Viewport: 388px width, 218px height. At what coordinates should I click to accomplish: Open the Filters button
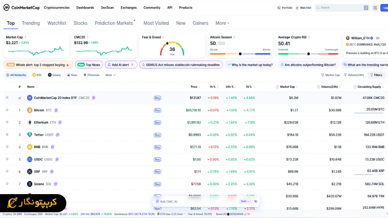point(376,75)
